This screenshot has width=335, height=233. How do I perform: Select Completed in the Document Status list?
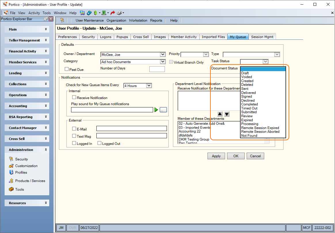263,104
